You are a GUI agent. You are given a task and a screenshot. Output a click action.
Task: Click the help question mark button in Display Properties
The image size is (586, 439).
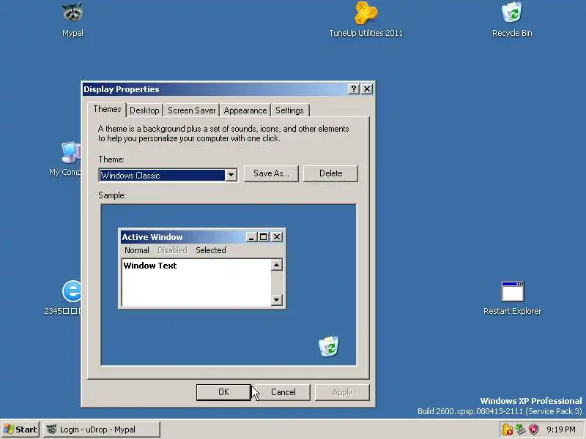point(354,89)
